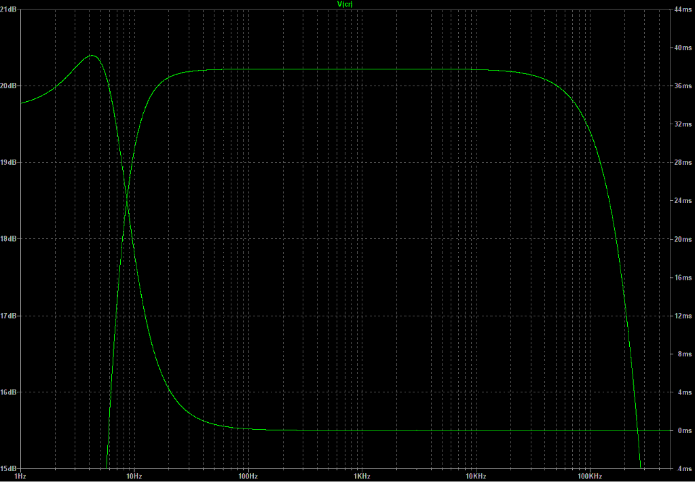
Task: Click the 18dB left axis label
Action: click(8, 239)
